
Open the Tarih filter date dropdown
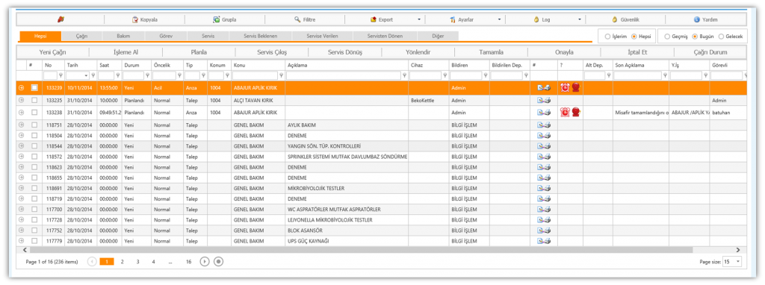coord(87,75)
